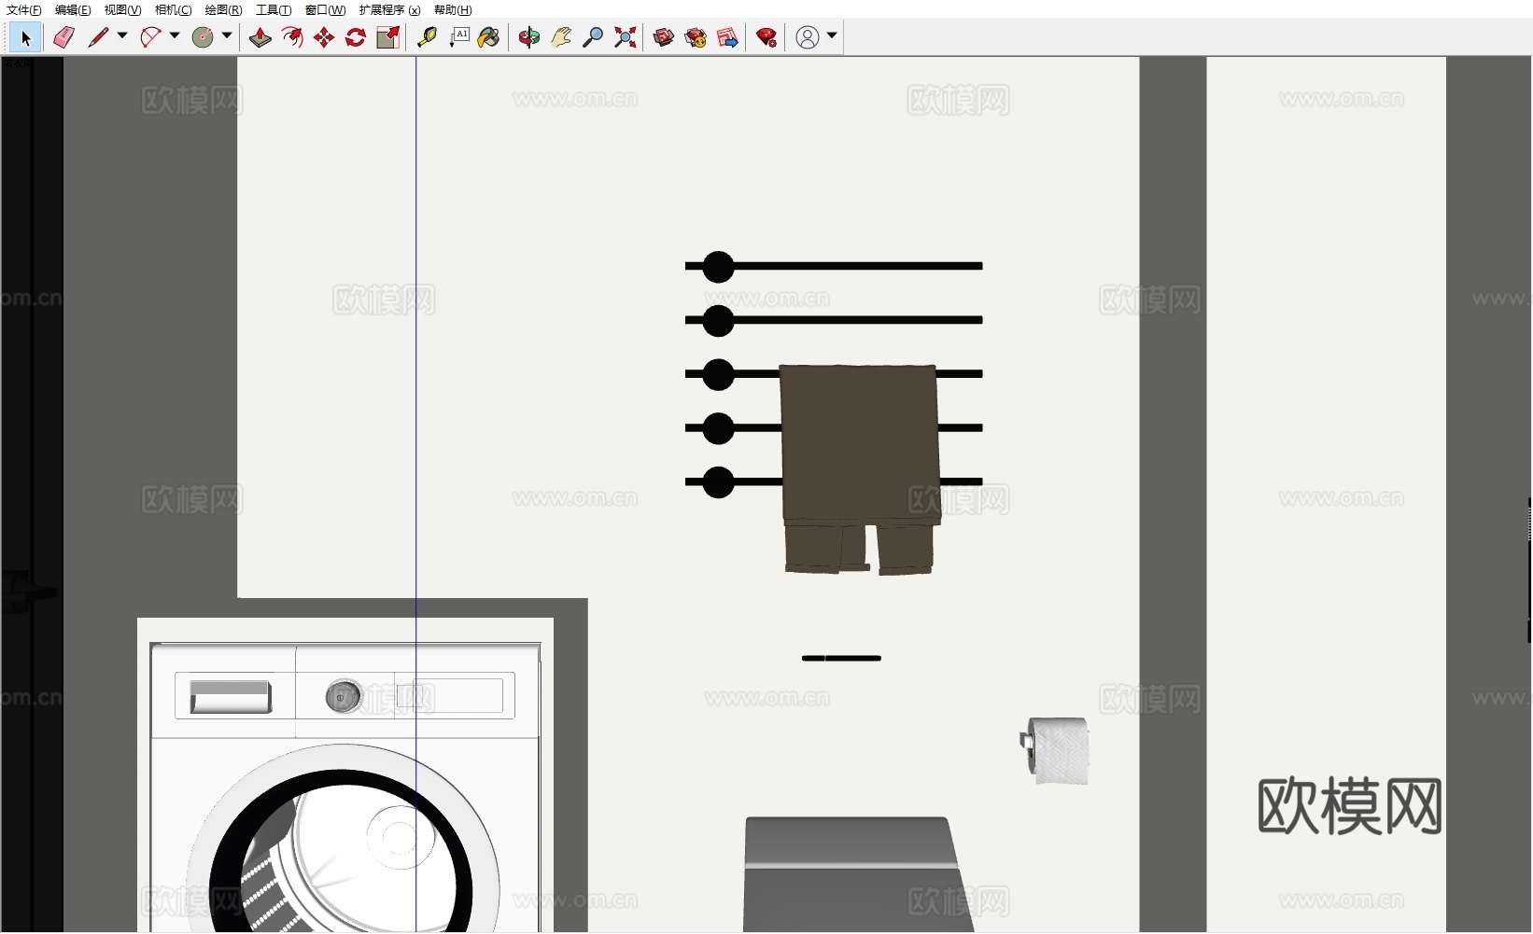This screenshot has height=934, width=1533.
Task: Click the topmost towel rack bar
Action: click(834, 267)
